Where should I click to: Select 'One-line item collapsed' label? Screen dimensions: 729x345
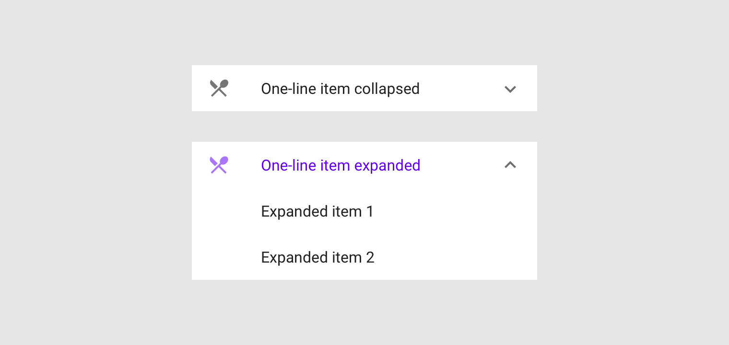340,89
